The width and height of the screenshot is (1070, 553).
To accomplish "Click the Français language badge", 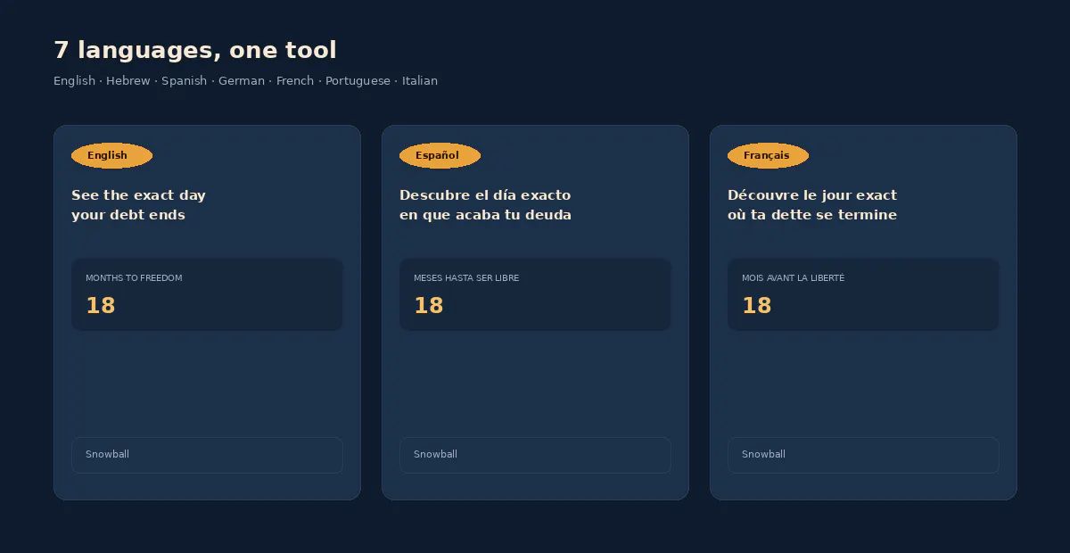I will coord(768,155).
